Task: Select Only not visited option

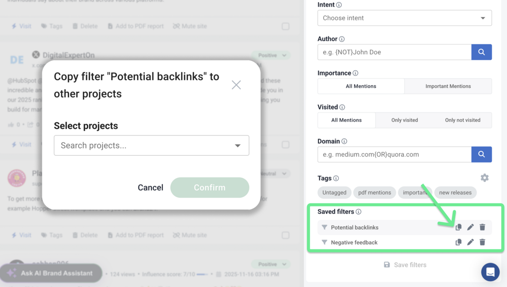Action: point(462,120)
